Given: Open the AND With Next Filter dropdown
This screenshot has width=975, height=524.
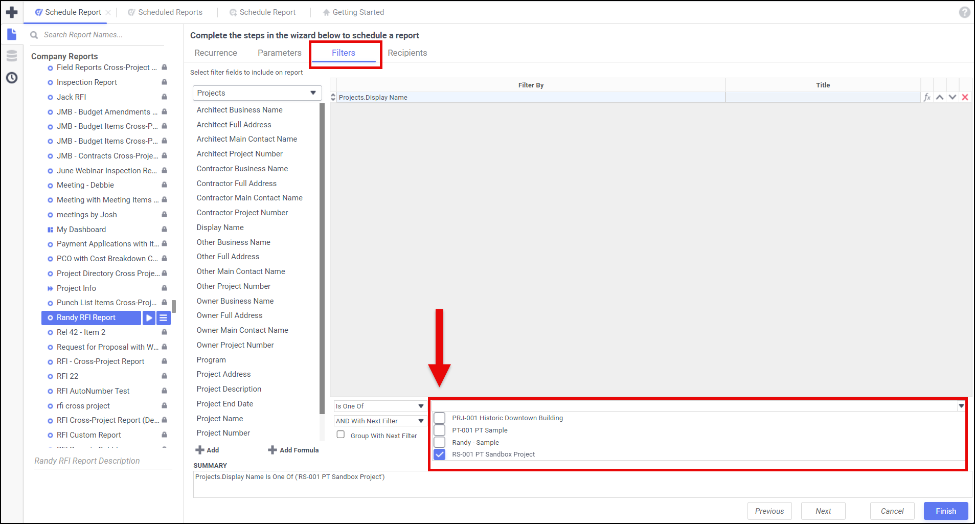Looking at the screenshot, I should point(380,421).
